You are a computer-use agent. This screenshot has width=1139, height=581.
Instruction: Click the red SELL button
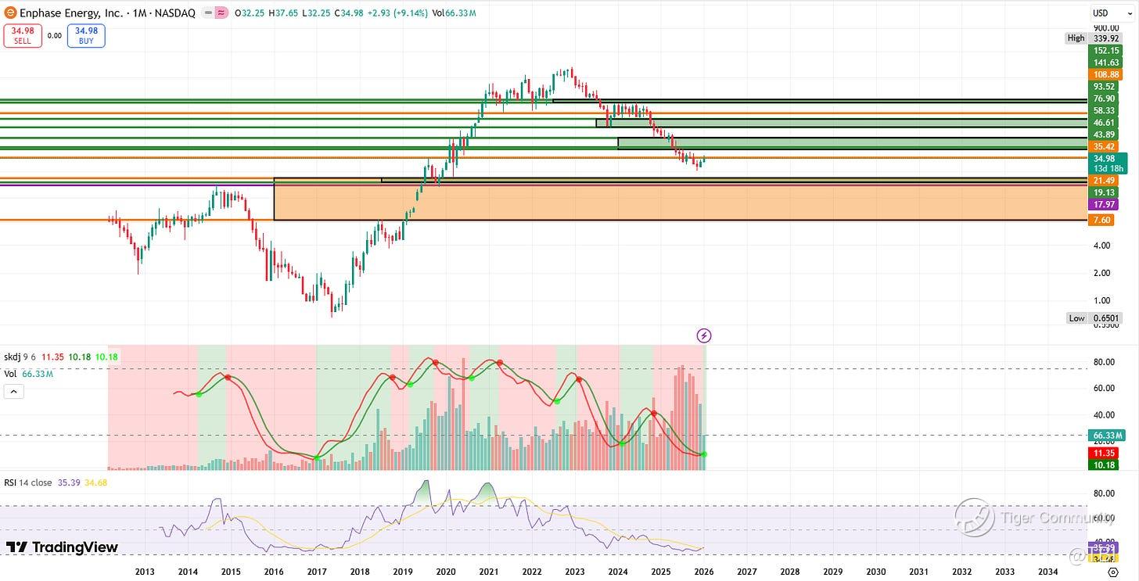pyautogui.click(x=22, y=36)
